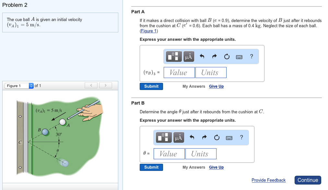328x190 pixels.
Task: Select the equation template icon in Part A toolbar
Action: pyautogui.click(x=174, y=56)
